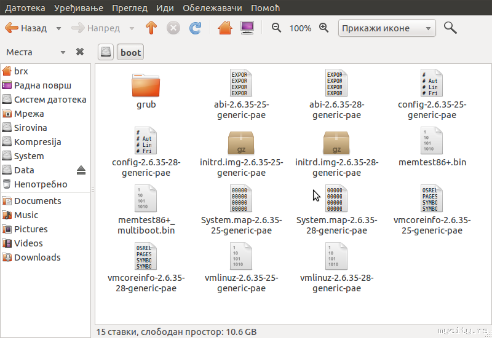Image resolution: width=492 pixels, height=338 pixels.
Task: Select config-2.6.35-28-generic-pae file icon
Action: pyautogui.click(x=146, y=141)
